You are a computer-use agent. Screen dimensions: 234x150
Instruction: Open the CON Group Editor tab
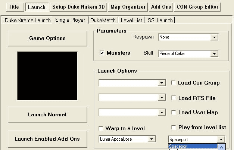[197, 7]
